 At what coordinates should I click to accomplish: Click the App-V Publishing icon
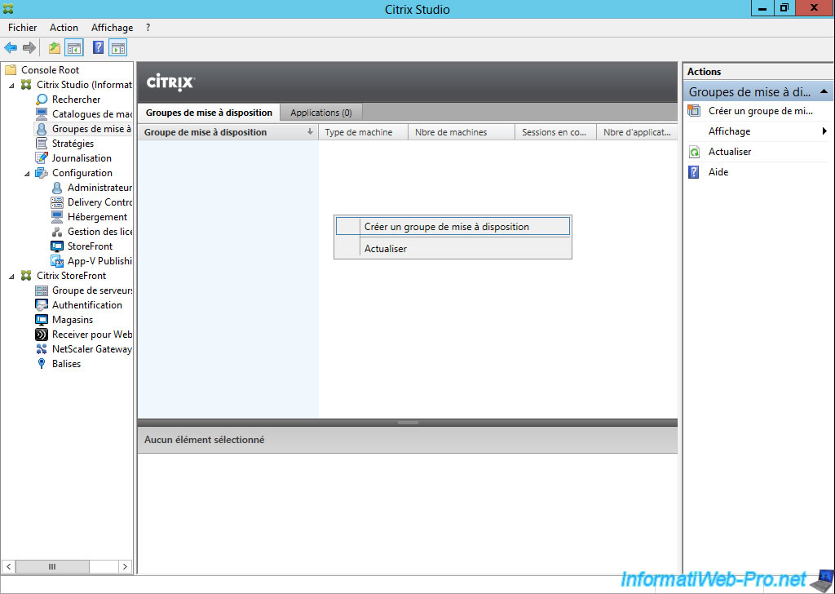point(57,261)
